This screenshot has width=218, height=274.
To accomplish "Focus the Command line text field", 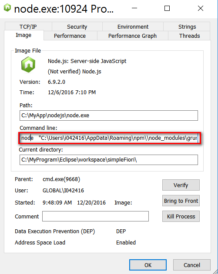I will click(x=110, y=138).
